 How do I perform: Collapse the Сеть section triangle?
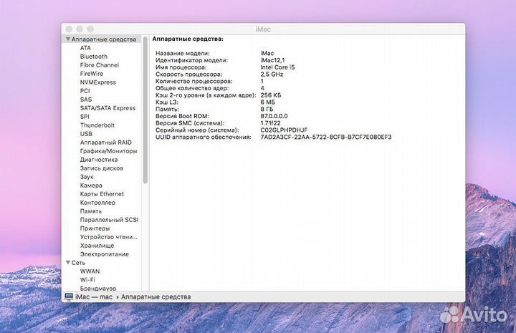(x=68, y=262)
